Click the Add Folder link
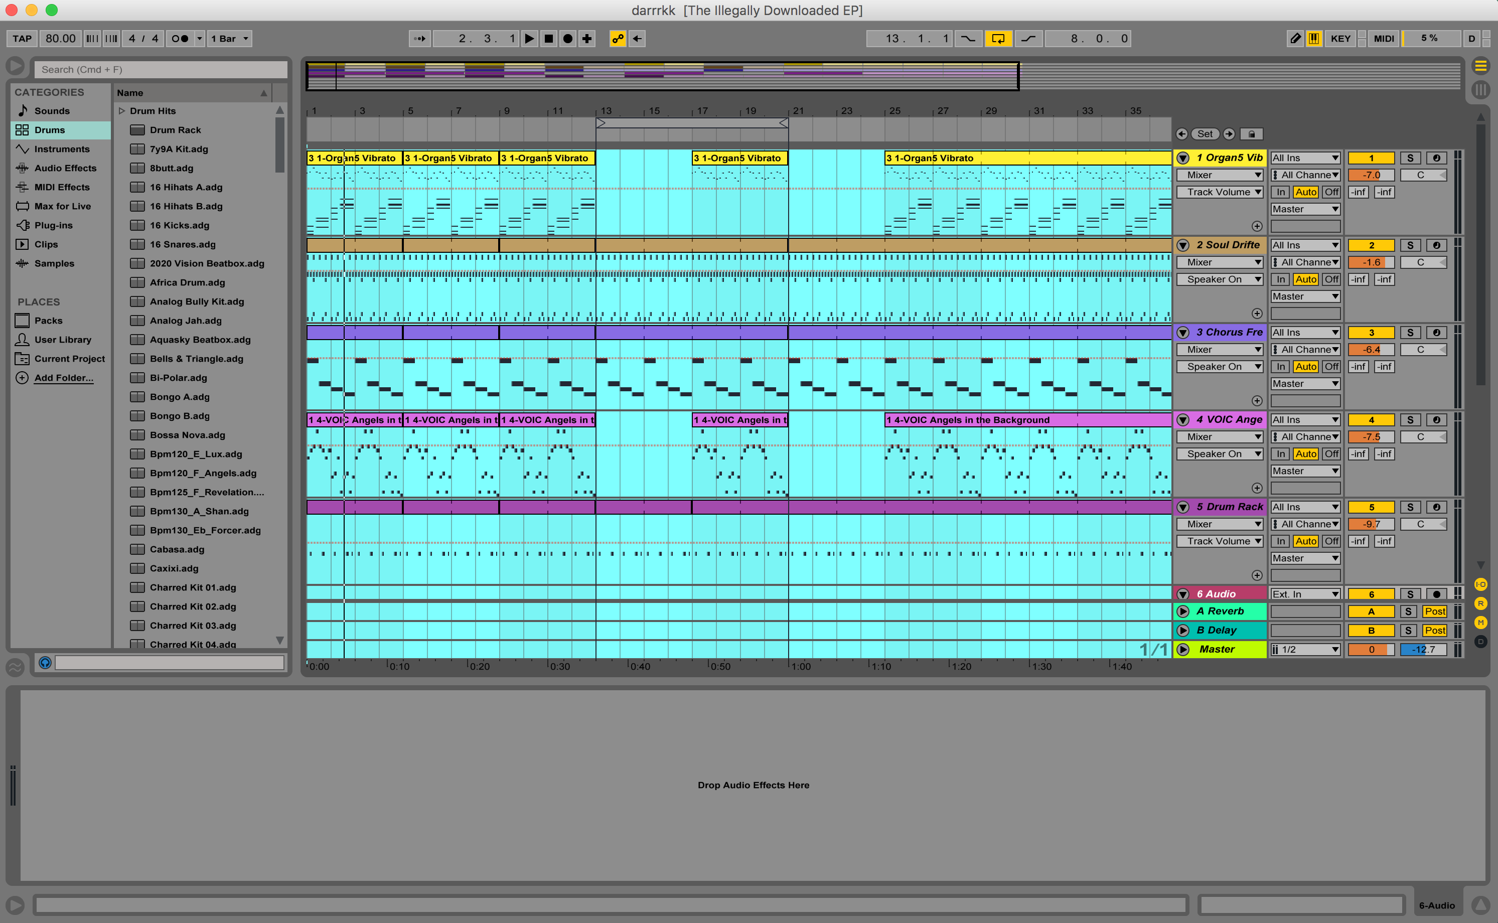The image size is (1498, 923). tap(64, 377)
